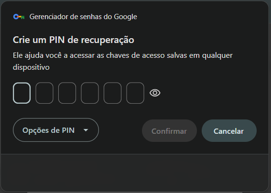Click the Google Password Manager key icon
The image size is (271, 193).
(19, 17)
